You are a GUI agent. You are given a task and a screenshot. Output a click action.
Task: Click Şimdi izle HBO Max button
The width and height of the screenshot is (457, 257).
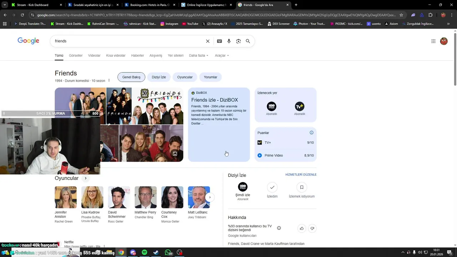[x=243, y=191]
